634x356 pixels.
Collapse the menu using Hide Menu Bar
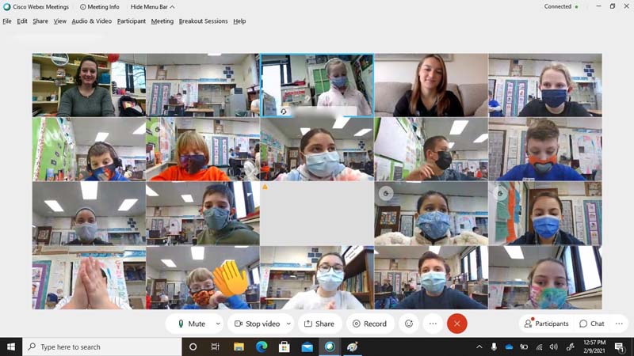point(152,7)
